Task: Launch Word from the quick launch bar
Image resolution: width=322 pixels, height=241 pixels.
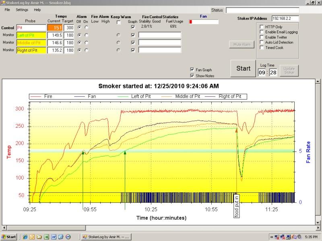Action: click(54, 237)
